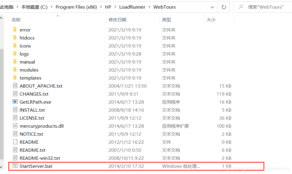Open the address bar history dropdown

pyautogui.click(x=212, y=7)
